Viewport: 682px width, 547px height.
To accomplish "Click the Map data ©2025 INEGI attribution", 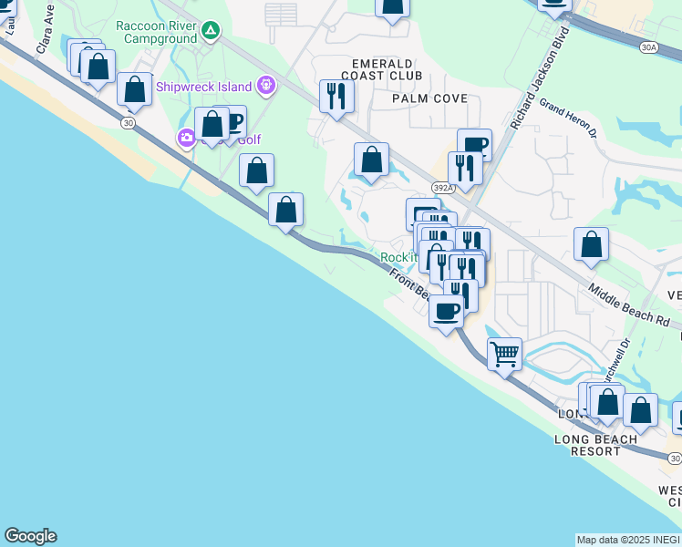I will tap(628, 540).
